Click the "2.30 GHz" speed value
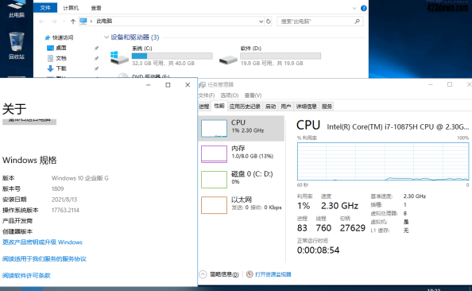Image resolution: width=472 pixels, height=291 pixels. [339, 206]
